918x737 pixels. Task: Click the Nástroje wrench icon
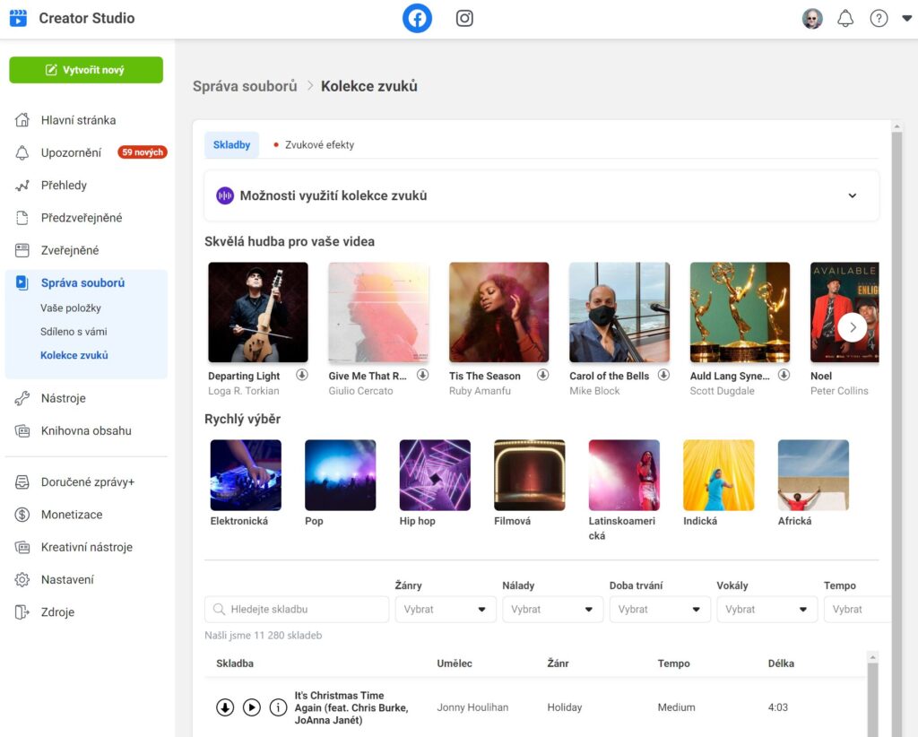[x=22, y=398]
